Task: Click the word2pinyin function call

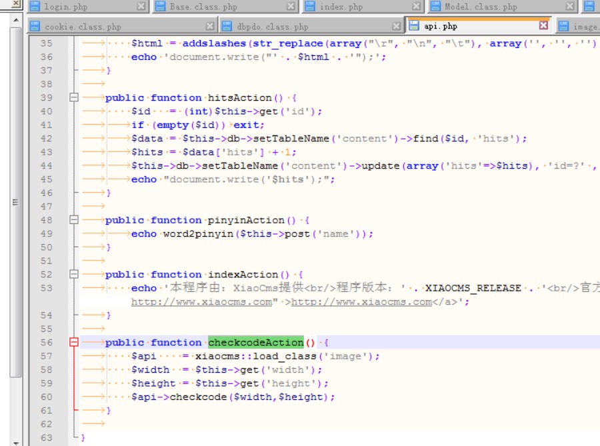Action: point(198,234)
